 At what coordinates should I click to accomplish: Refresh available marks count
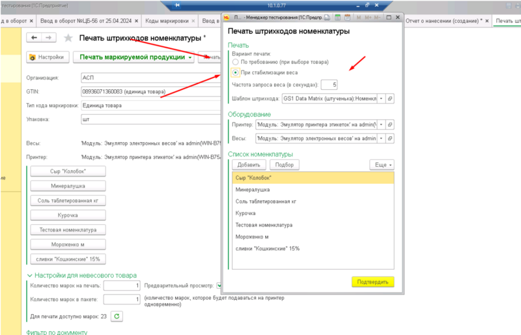[x=117, y=317]
